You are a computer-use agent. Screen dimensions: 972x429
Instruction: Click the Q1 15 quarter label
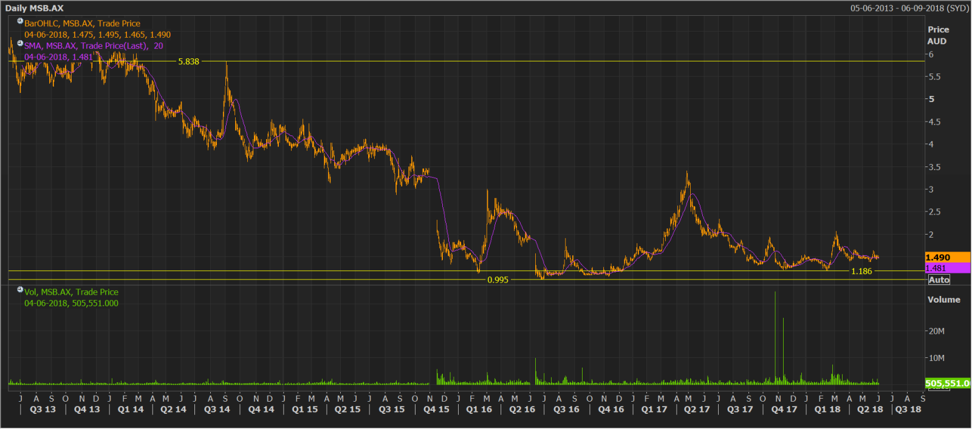pos(304,410)
